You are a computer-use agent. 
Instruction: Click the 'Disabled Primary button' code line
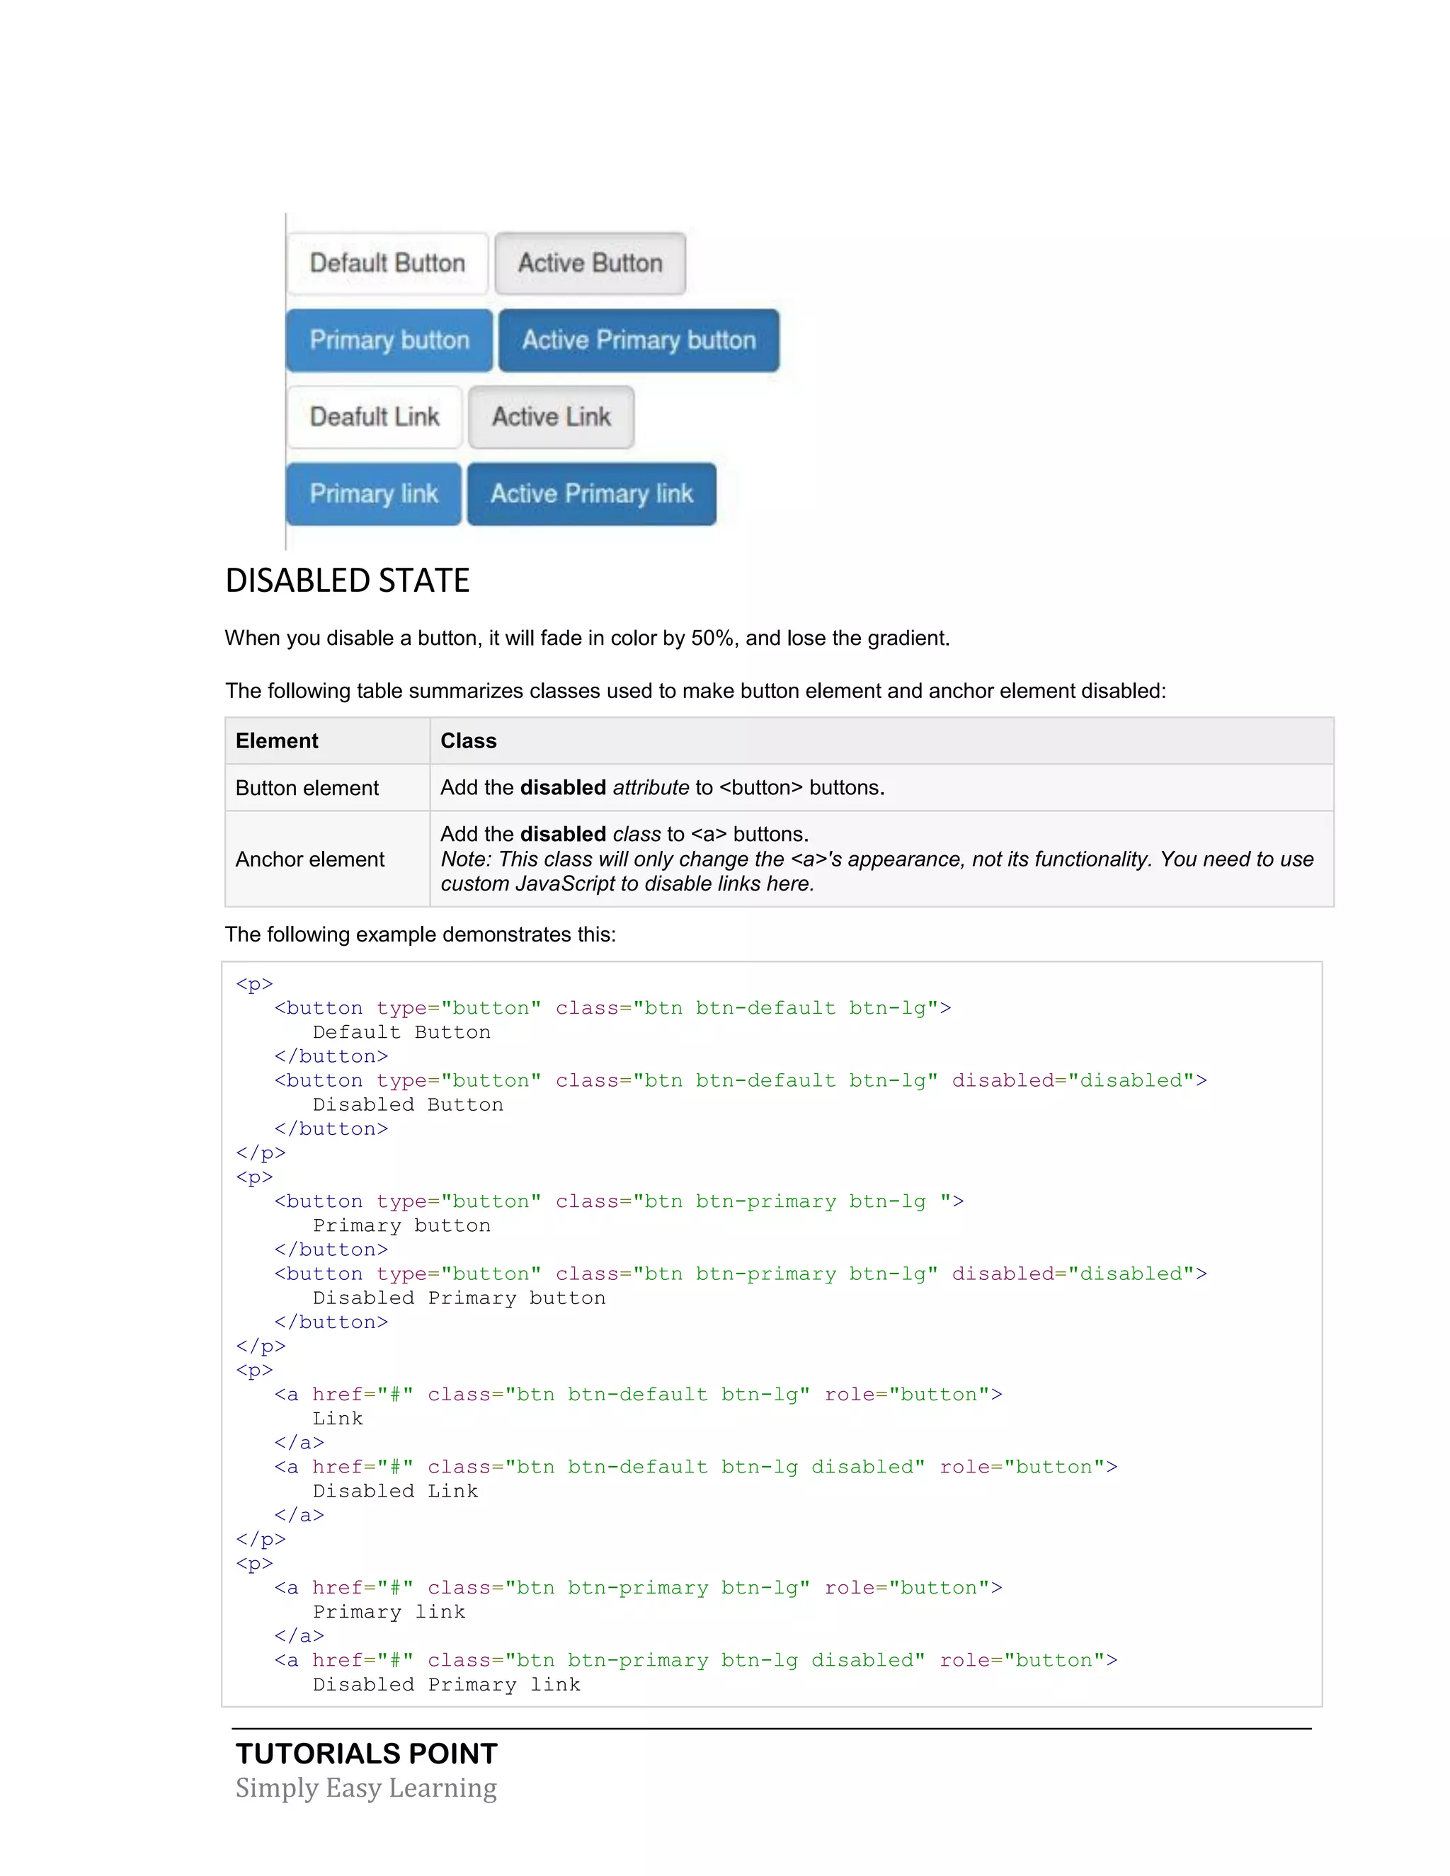(459, 1298)
